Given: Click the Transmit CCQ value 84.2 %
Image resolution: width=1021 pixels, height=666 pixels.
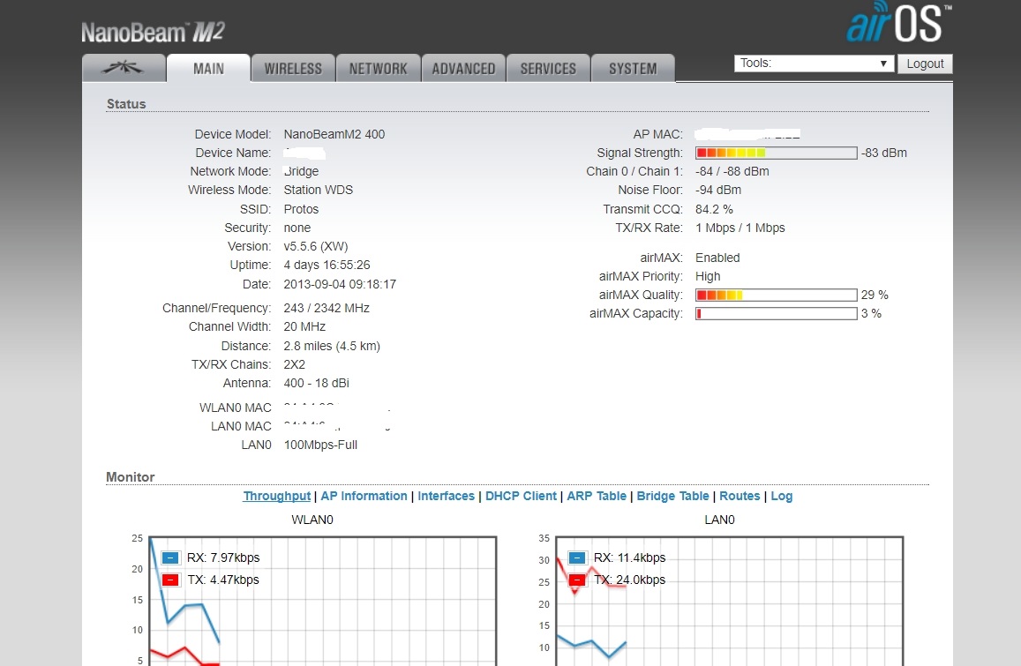Looking at the screenshot, I should tap(714, 209).
